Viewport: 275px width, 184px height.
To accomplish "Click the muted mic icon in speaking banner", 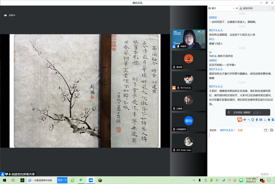I will 229,112.
